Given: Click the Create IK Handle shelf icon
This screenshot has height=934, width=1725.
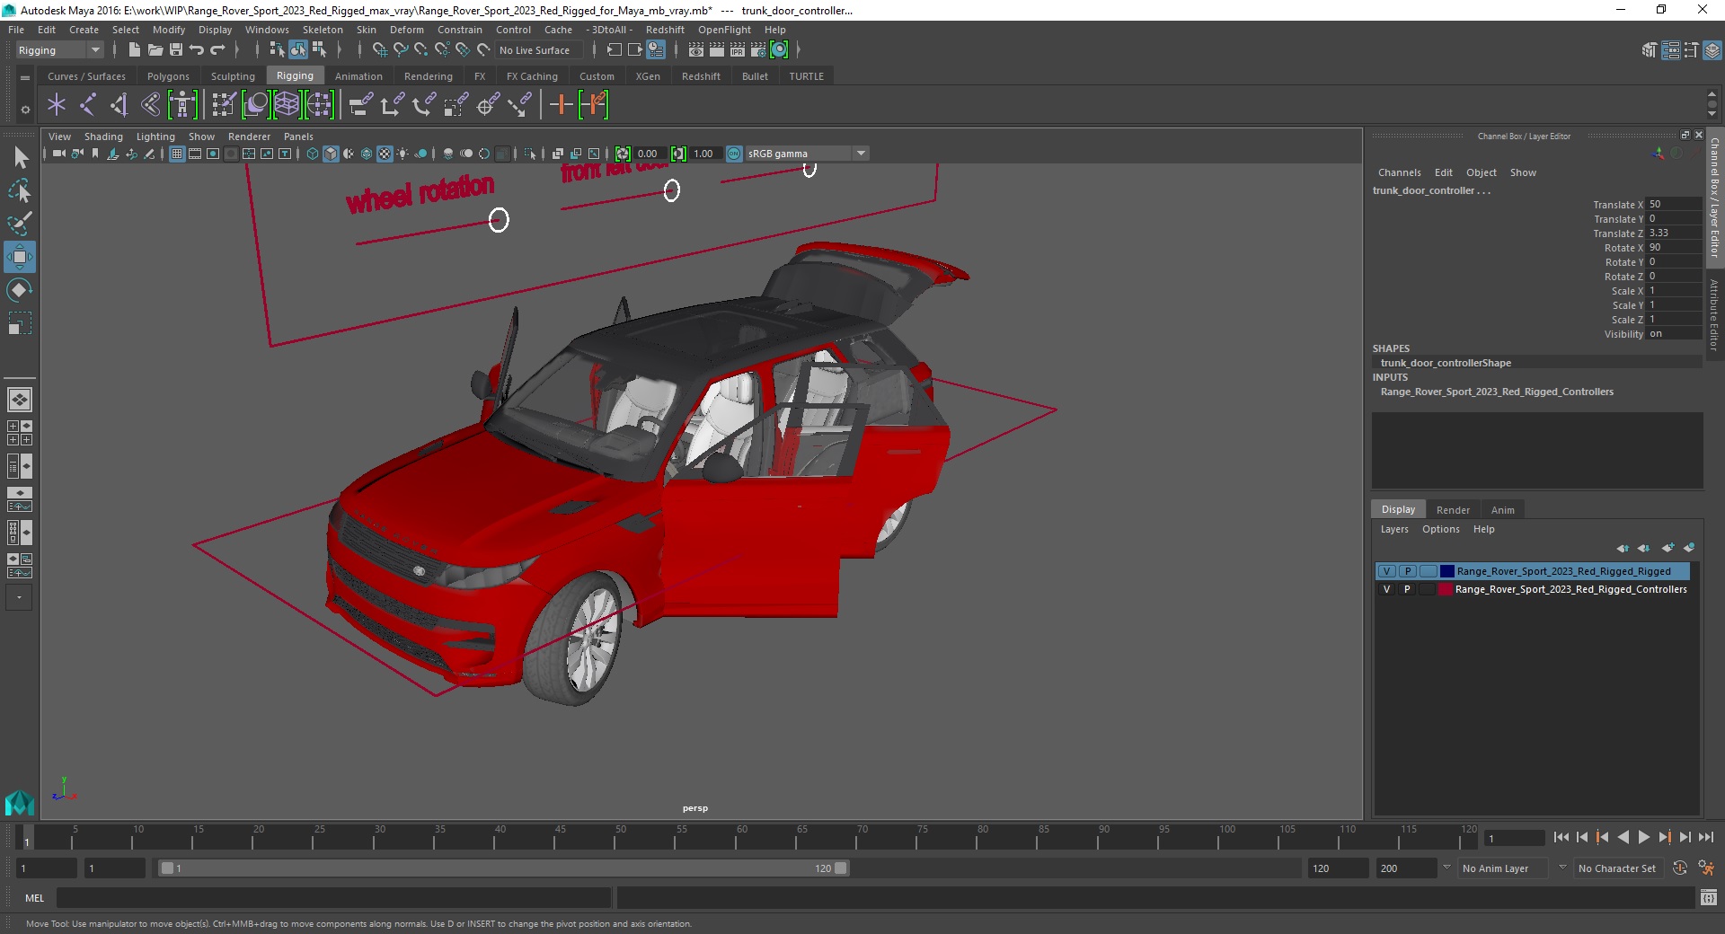Looking at the screenshot, I should point(119,105).
